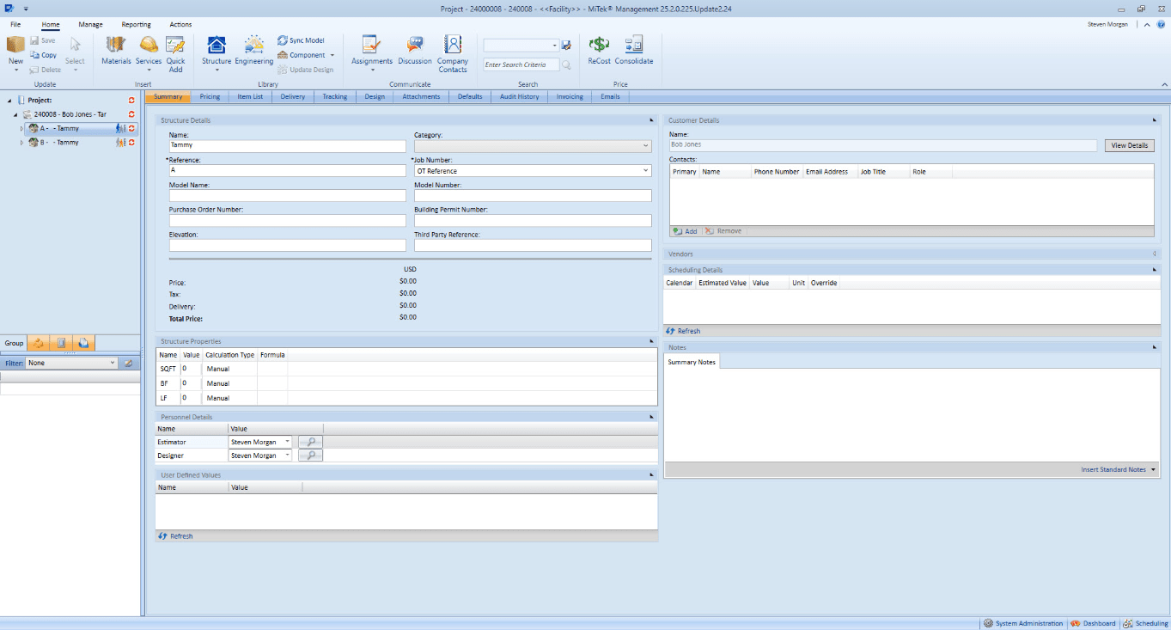Open the Dashboard from status bar
The image size is (1171, 630).
(1093, 623)
